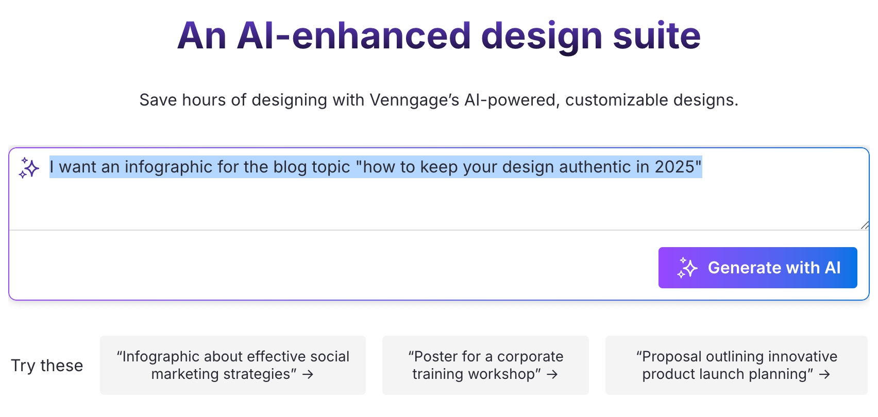Click the highlighted prompt text to deselect it
Viewport: 878px width, 417px height.
click(x=361, y=167)
